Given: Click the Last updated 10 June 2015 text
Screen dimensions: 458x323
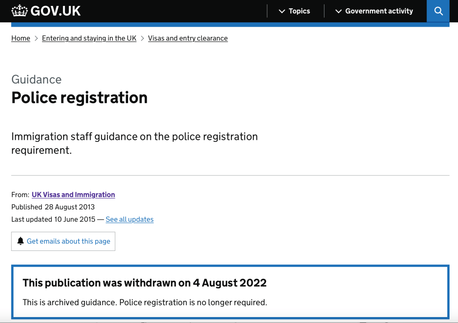Looking at the screenshot, I should (53, 219).
